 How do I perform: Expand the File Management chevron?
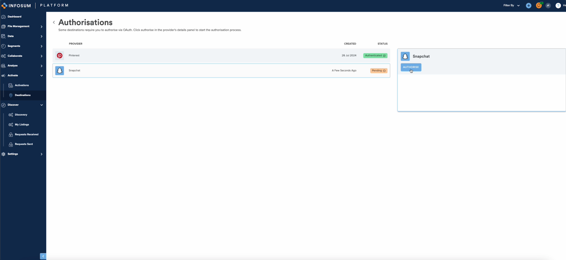point(41,27)
